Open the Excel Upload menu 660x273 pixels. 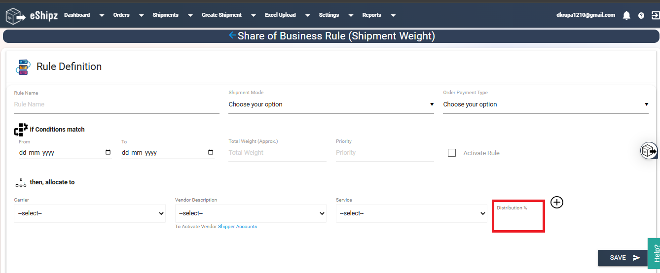pos(280,15)
